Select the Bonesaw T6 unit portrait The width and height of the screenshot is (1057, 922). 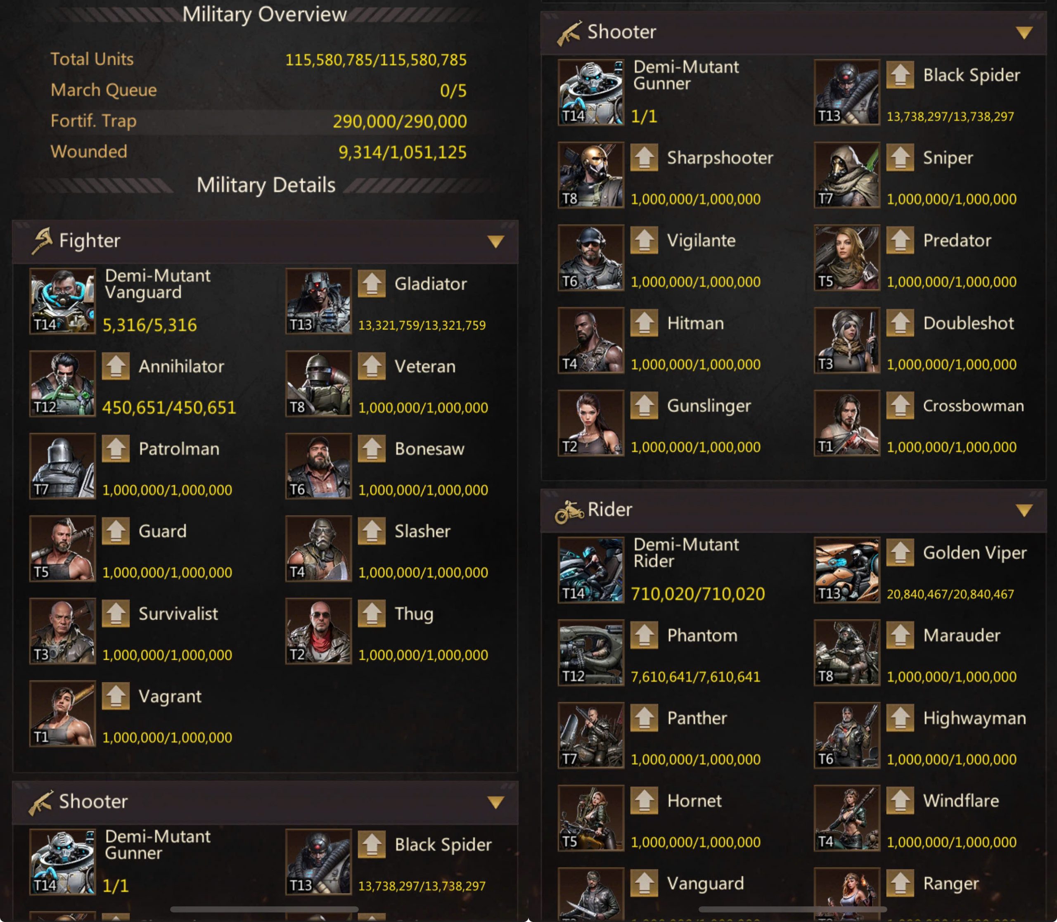[x=318, y=466]
